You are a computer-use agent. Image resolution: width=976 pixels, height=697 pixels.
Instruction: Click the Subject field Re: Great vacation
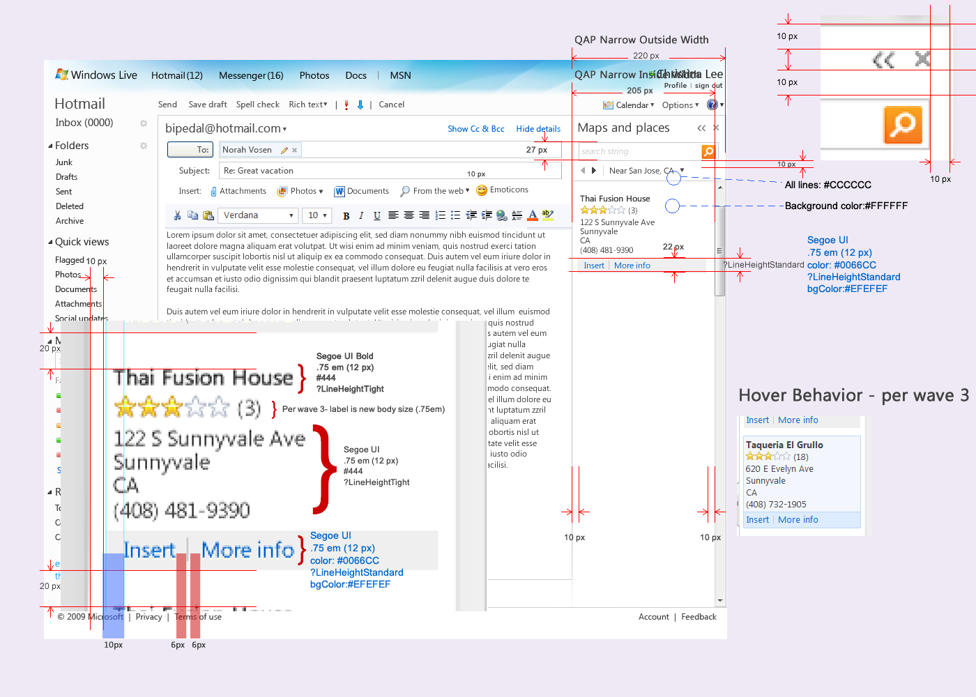pyautogui.click(x=390, y=171)
